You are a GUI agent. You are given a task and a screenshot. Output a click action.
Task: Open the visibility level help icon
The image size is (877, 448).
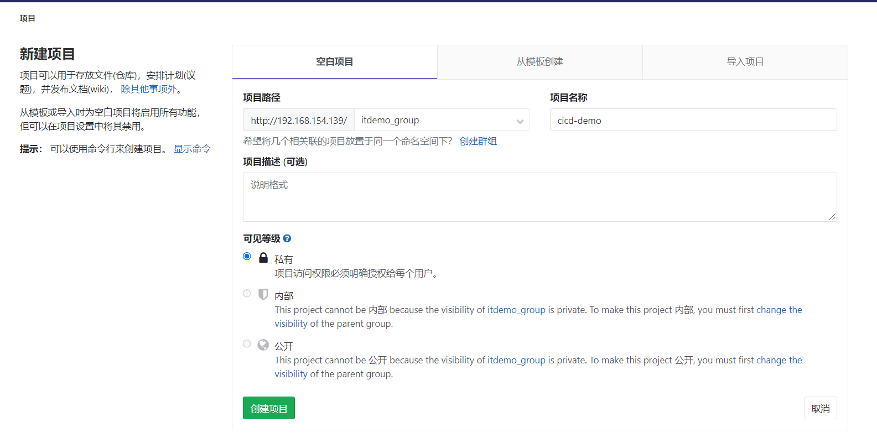[287, 238]
